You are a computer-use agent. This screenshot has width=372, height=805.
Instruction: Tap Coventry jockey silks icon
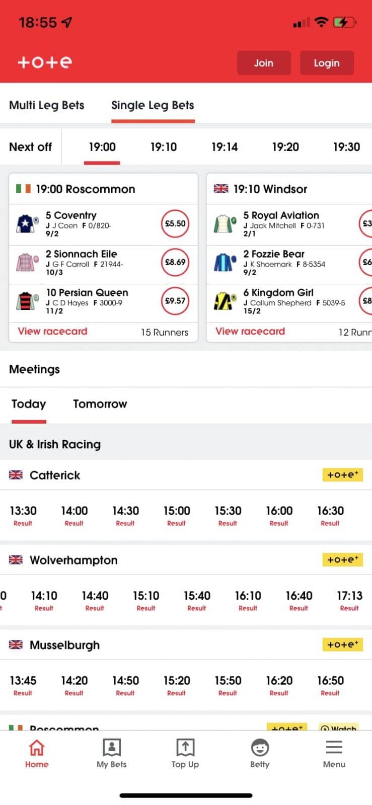(x=27, y=223)
